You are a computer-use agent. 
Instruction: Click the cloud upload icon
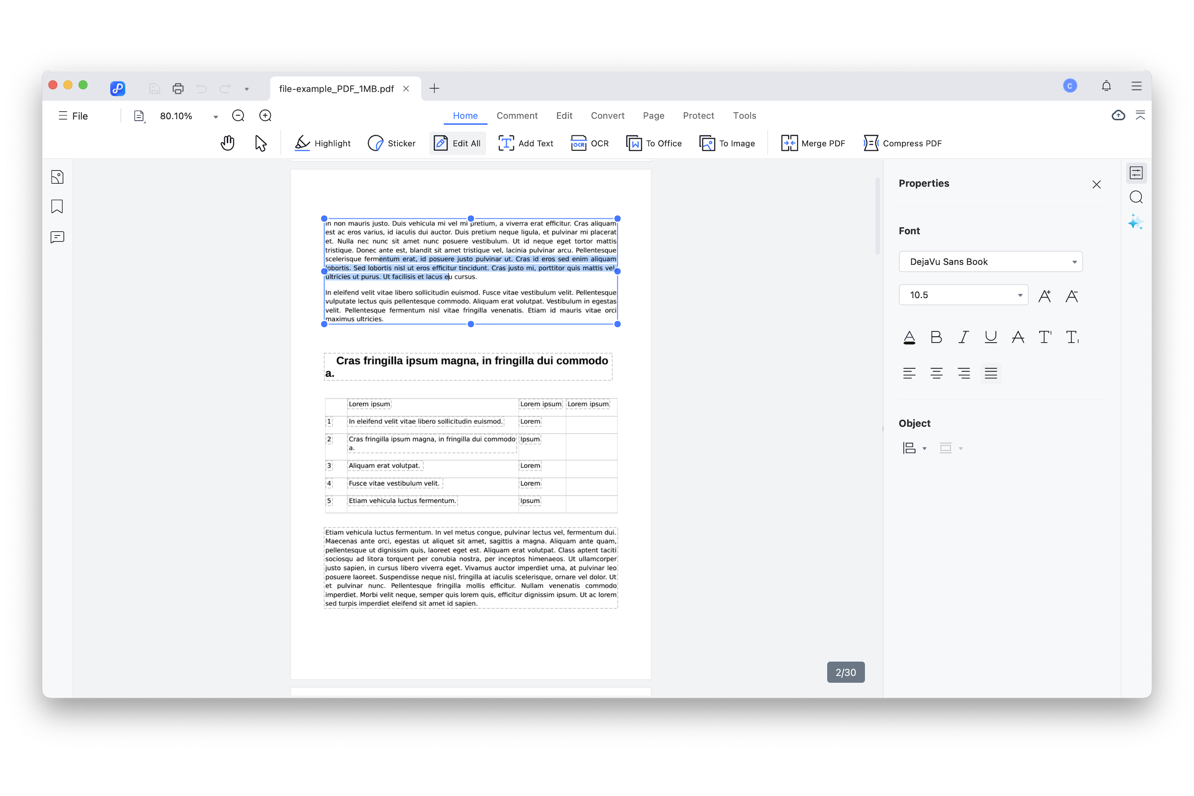tap(1118, 115)
